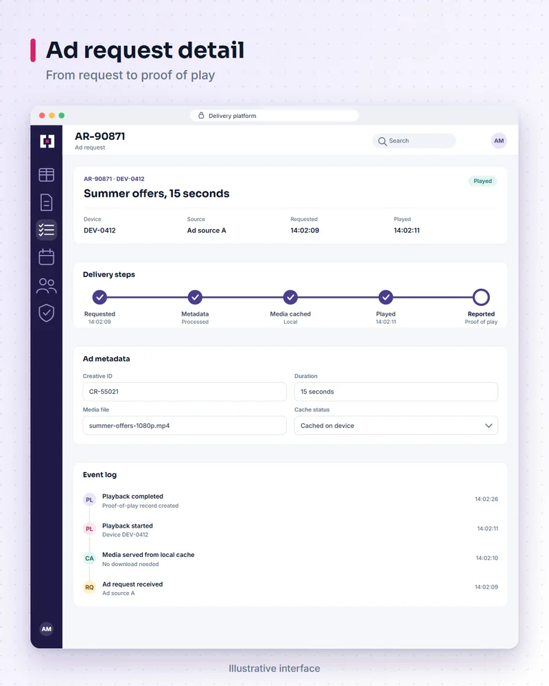
Task: Click the No download needed text
Action: point(130,565)
